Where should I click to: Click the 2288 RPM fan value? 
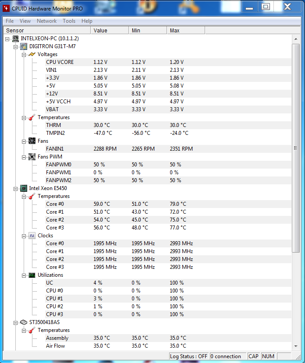(x=105, y=149)
